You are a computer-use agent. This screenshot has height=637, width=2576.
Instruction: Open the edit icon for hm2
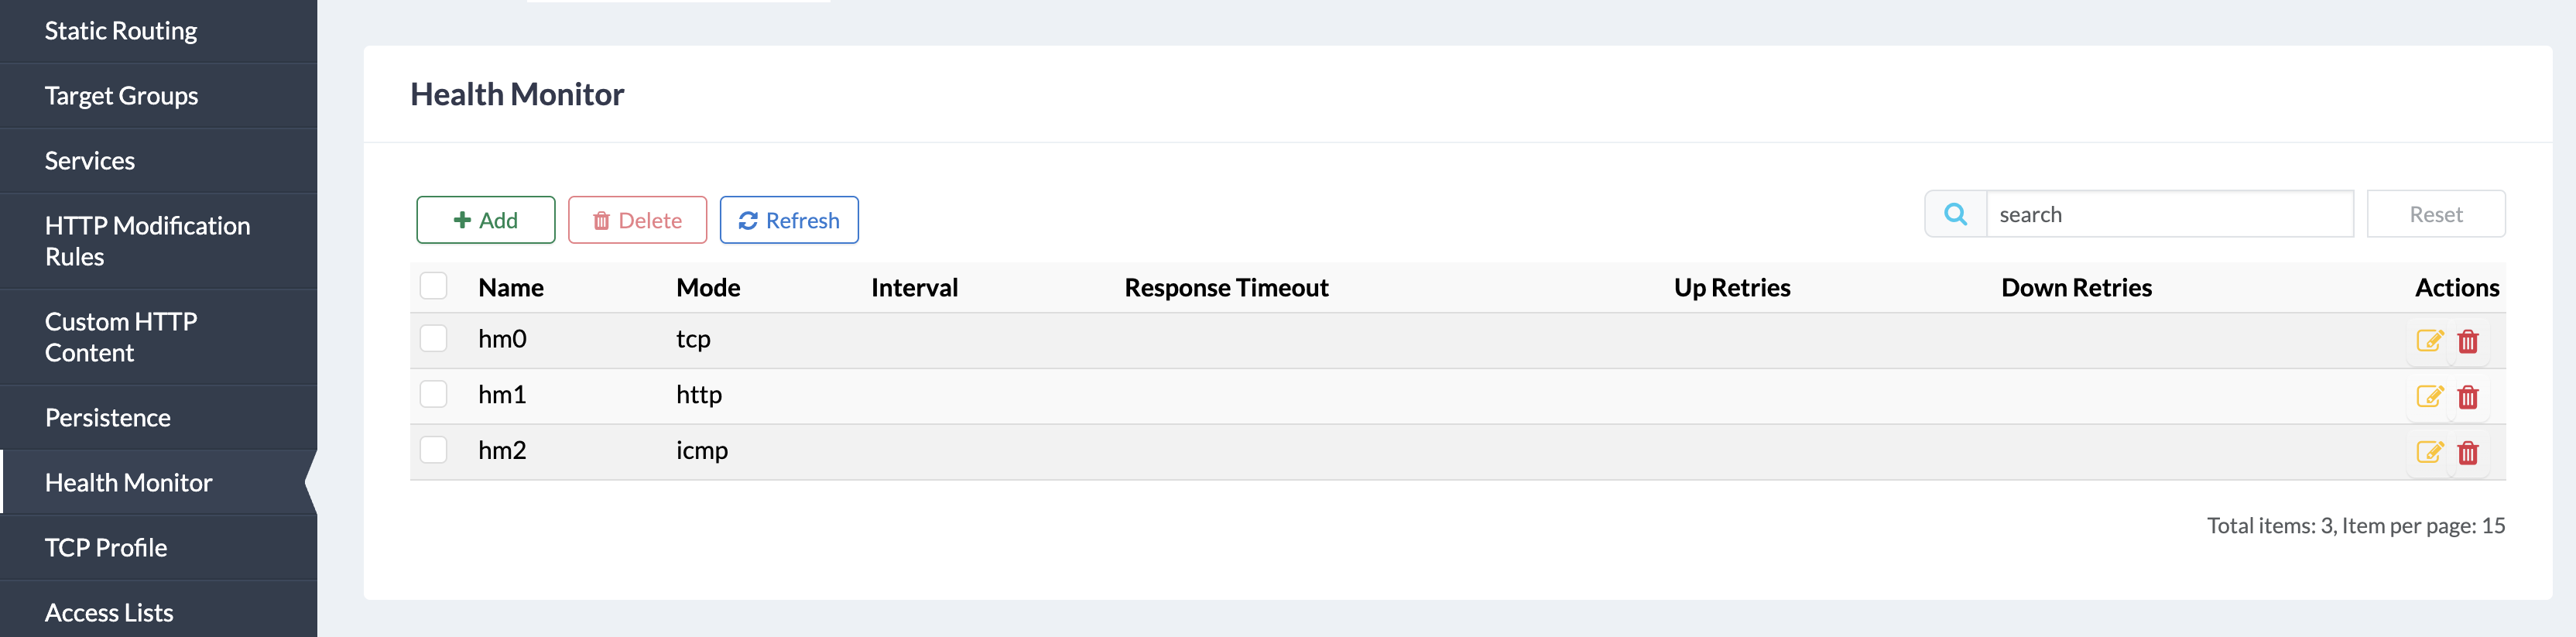(x=2429, y=452)
